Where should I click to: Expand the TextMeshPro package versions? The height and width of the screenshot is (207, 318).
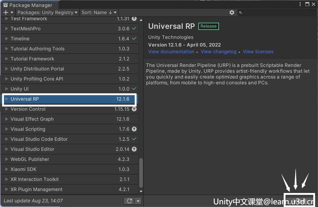[x=7, y=29]
